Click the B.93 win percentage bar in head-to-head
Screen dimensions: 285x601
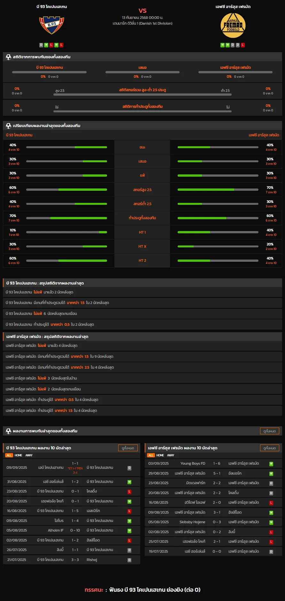pyautogui.click(x=50, y=72)
